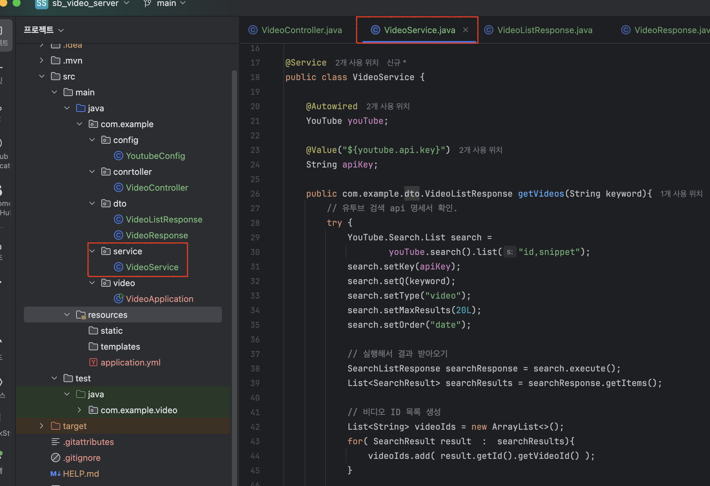710x486 pixels.
Task: Click @Service usages hint '2개 사용 위치'
Action: point(357,63)
